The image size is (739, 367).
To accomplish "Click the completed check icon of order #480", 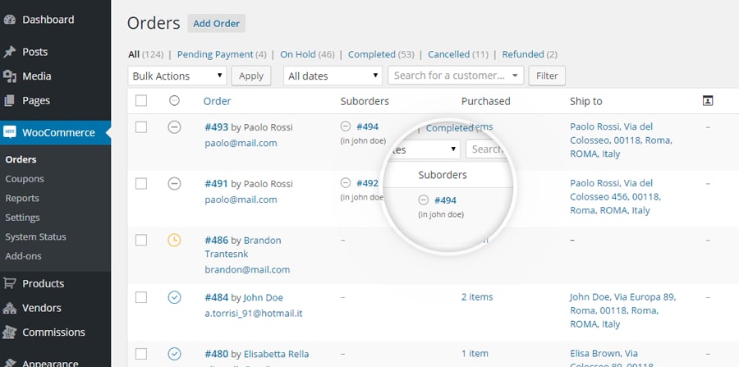I will pyautogui.click(x=174, y=354).
